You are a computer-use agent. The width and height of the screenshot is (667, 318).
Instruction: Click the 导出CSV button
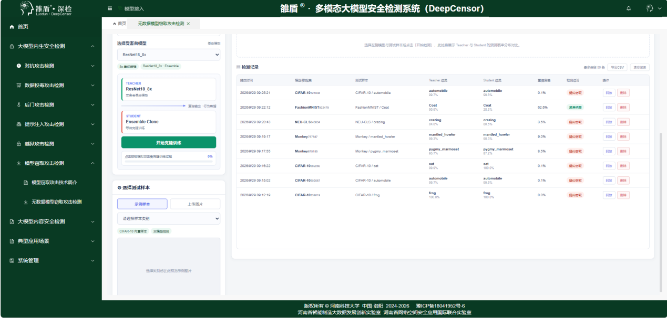coord(617,67)
